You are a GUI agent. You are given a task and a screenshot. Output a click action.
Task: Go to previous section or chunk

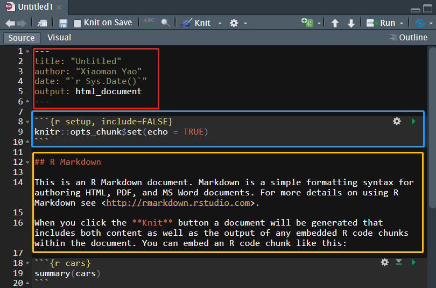point(335,23)
